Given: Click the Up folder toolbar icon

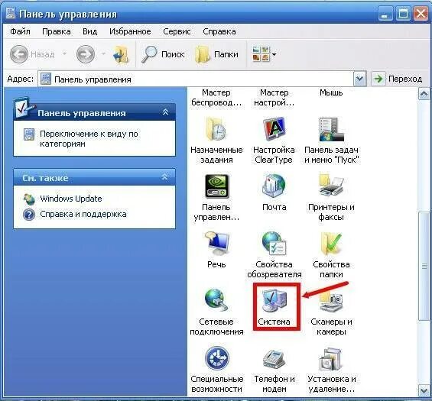Looking at the screenshot, I should click(121, 54).
